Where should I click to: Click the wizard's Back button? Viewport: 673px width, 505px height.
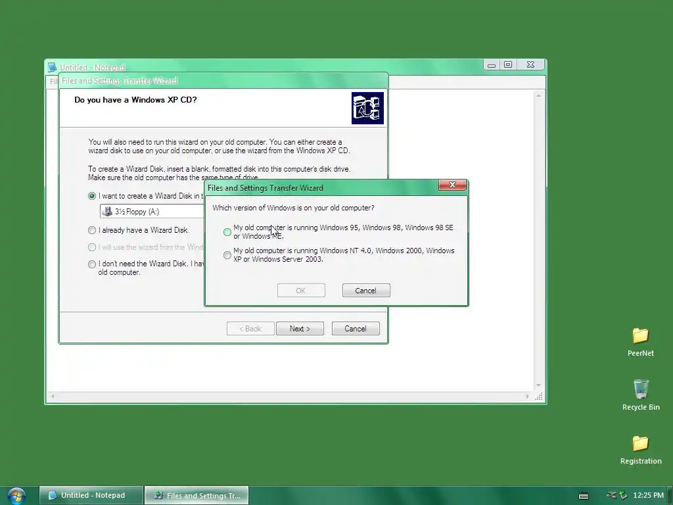point(250,329)
